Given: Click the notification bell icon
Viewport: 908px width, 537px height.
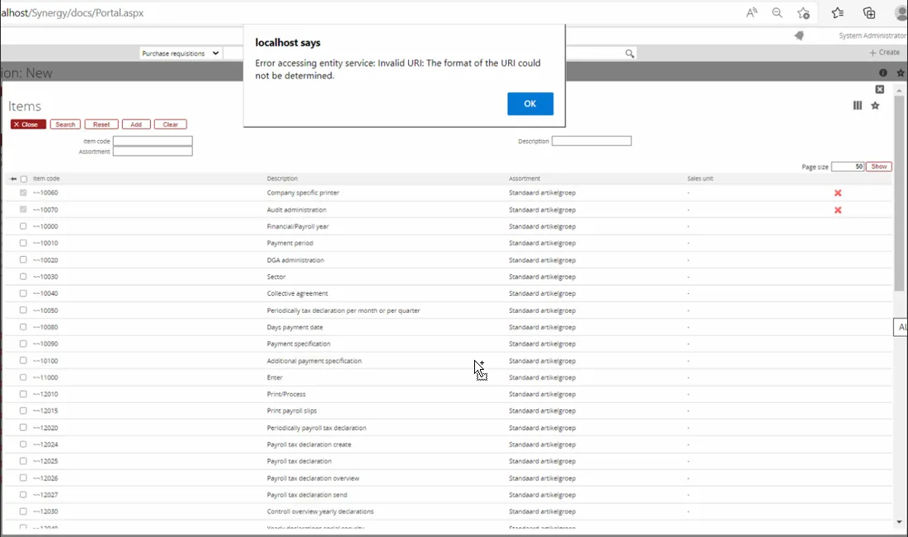Looking at the screenshot, I should pyautogui.click(x=798, y=35).
